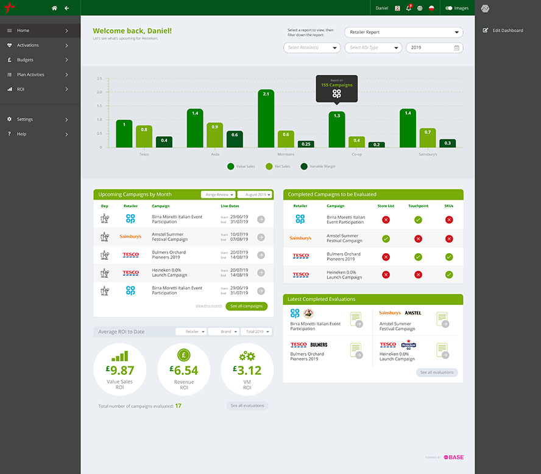Open Amstel Summer Festival evaluation document icon
541x474 pixels.
(442, 319)
